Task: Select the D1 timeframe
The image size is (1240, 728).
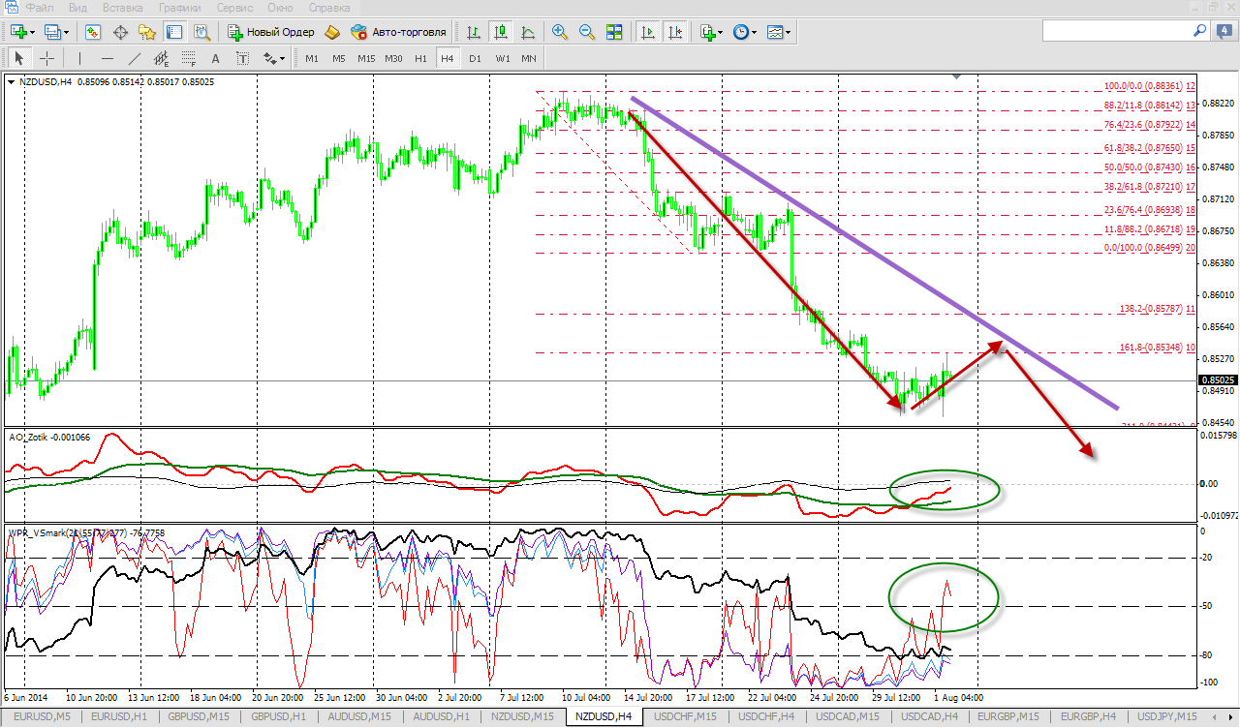Action: click(x=475, y=58)
